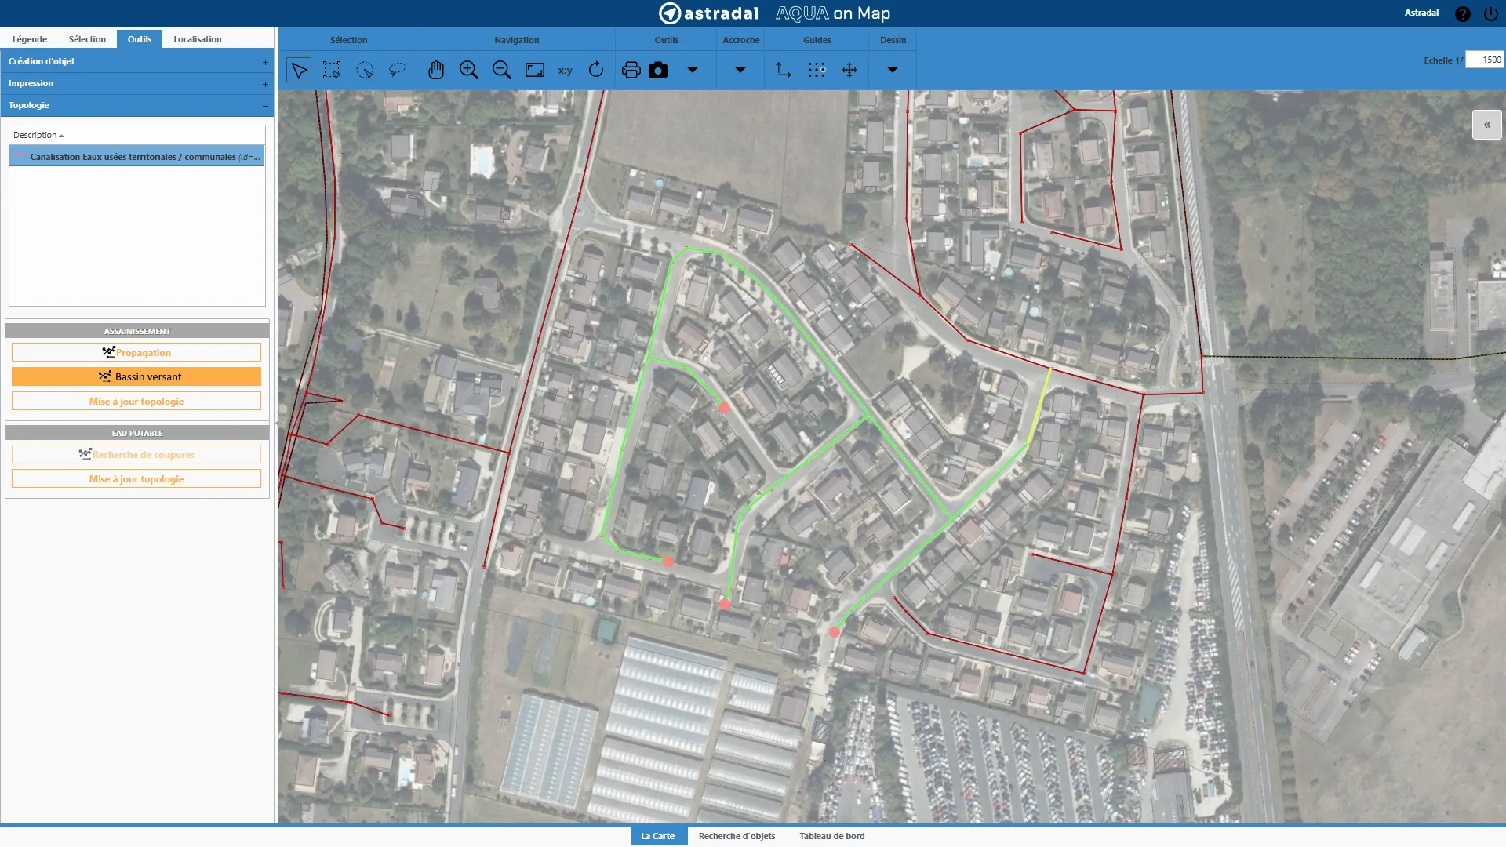Viewport: 1506px width, 847px height.
Task: Switch to the Légende tab
Action: pyautogui.click(x=30, y=39)
